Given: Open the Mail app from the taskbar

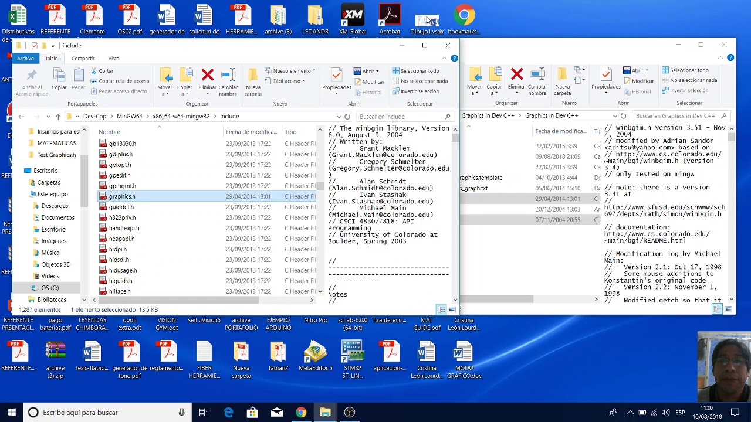Looking at the screenshot, I should (x=276, y=413).
